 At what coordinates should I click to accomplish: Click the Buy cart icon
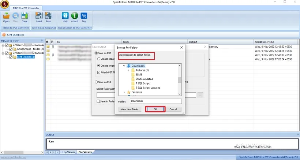click(x=84, y=17)
